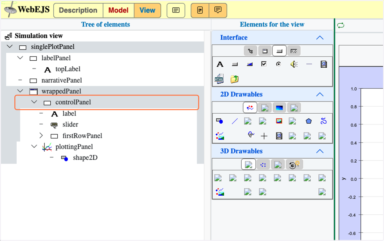The image size is (384, 241).
Task: Open the tree-structure tab in Interface
Action: click(251, 51)
